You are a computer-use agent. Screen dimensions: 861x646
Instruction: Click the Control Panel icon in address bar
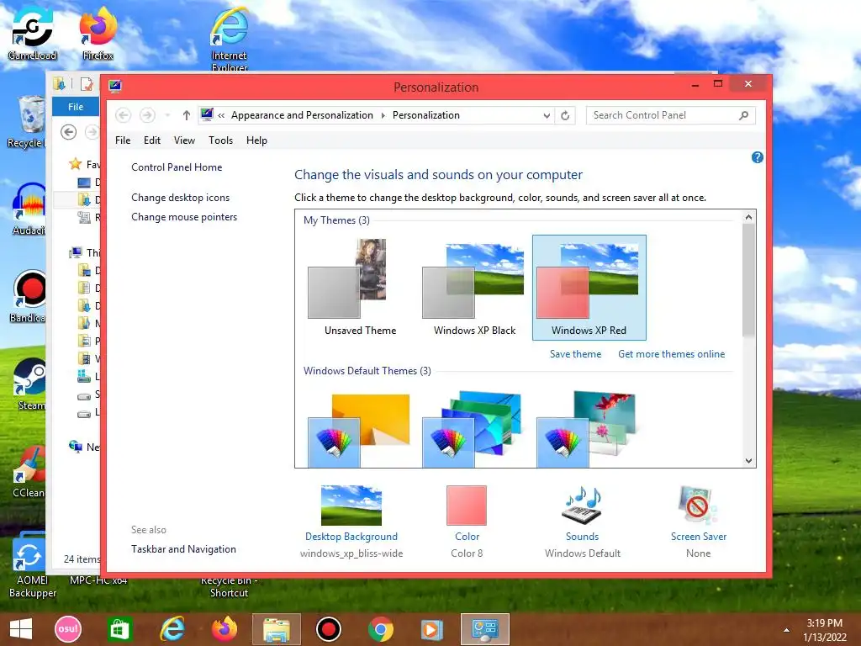coord(207,114)
